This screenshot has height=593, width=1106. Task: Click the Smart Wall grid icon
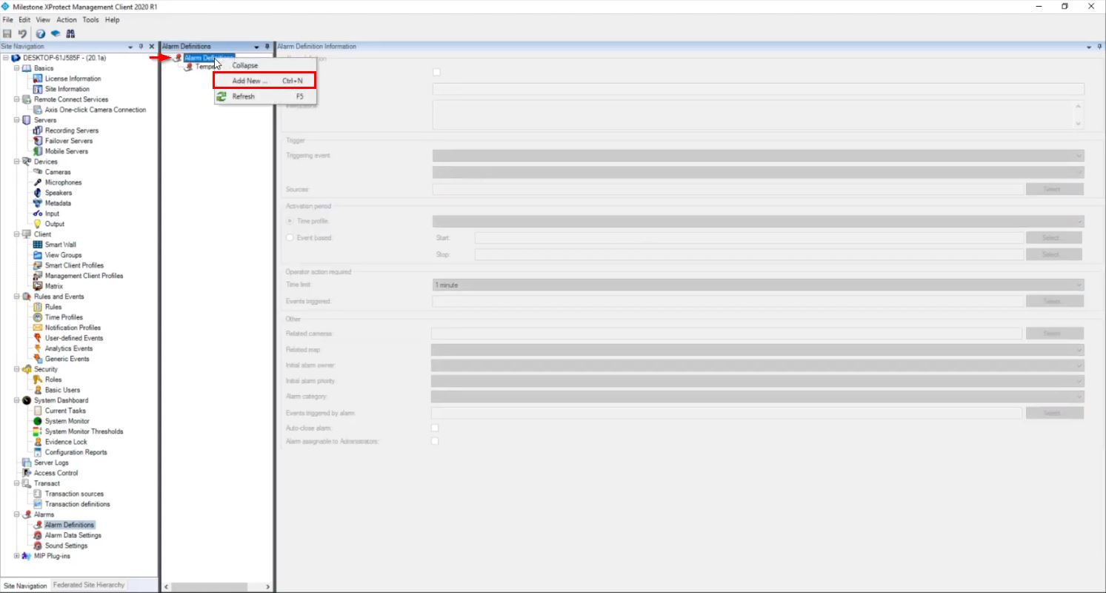(x=38, y=245)
